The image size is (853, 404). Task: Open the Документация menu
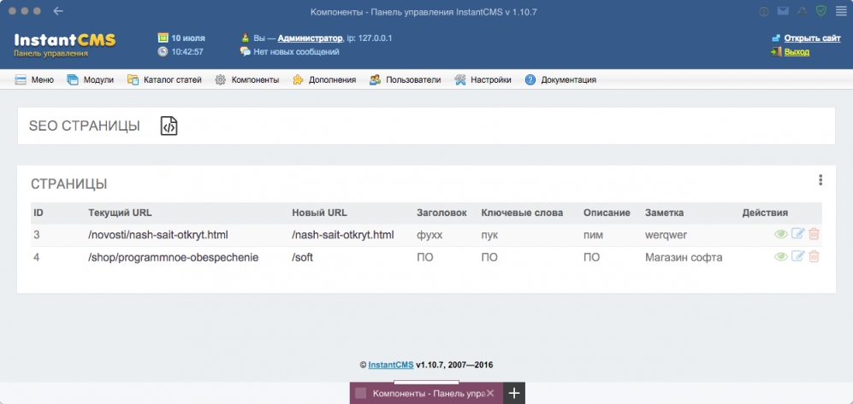point(561,79)
